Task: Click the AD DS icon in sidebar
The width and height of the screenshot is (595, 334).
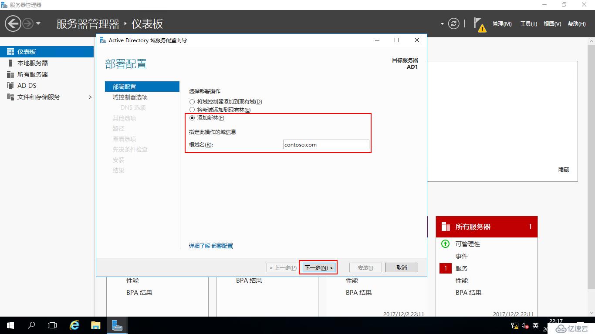Action: [10, 86]
